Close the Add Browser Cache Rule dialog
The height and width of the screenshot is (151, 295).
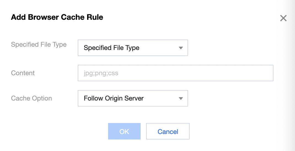(x=283, y=18)
